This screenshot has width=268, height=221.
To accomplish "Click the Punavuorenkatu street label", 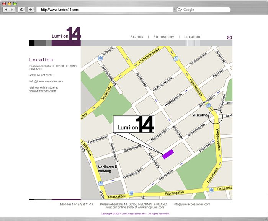I will 98,139.
